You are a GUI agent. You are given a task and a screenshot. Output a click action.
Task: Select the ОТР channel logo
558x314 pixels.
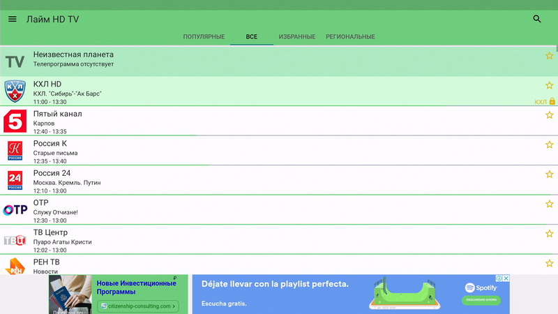(x=15, y=210)
